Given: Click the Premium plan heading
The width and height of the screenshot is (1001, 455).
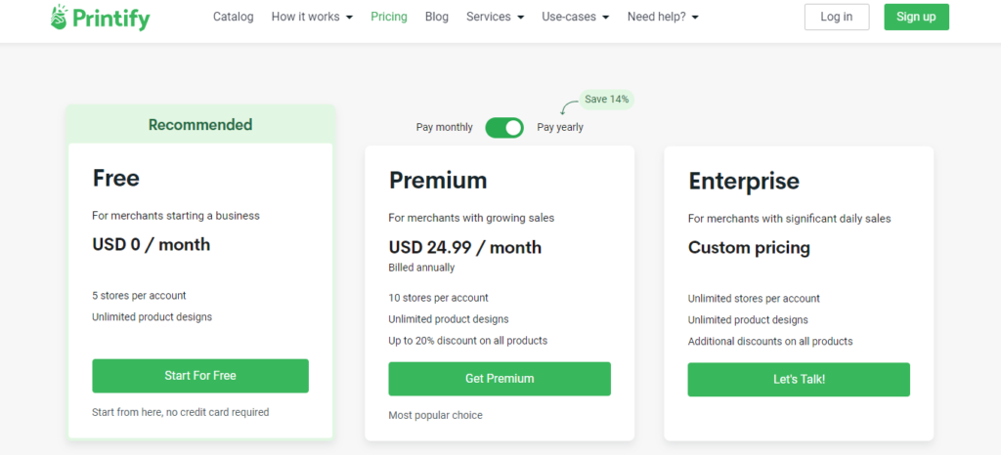Looking at the screenshot, I should [438, 181].
